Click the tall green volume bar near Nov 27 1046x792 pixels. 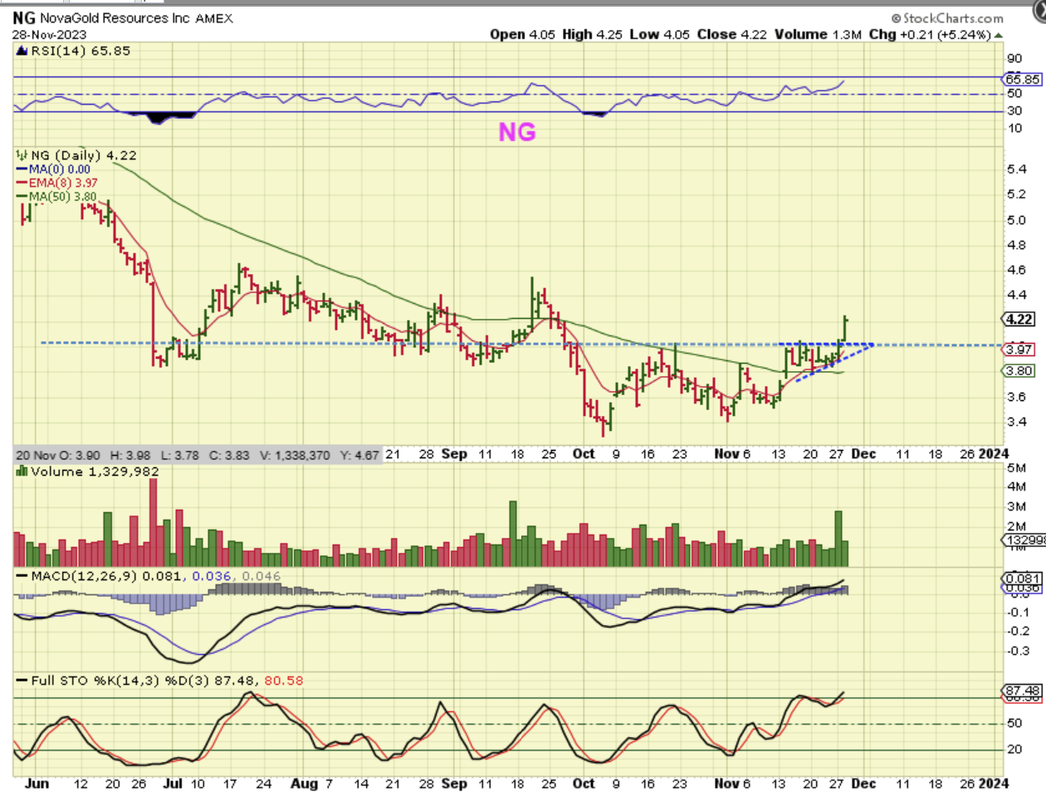point(838,538)
